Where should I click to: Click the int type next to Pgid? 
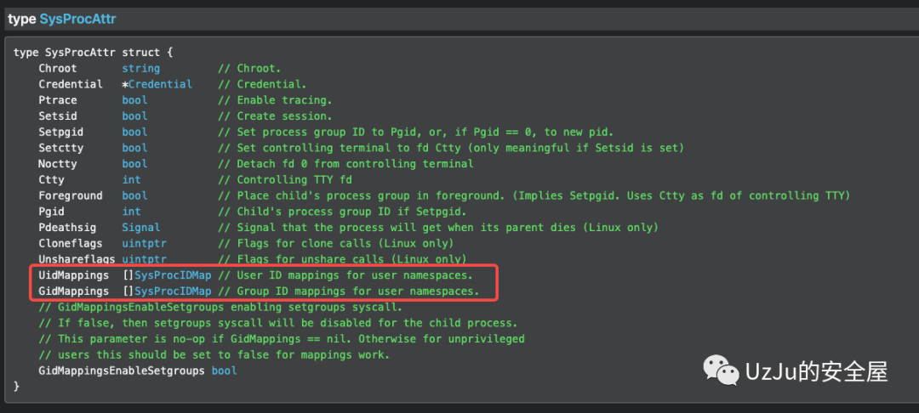131,212
